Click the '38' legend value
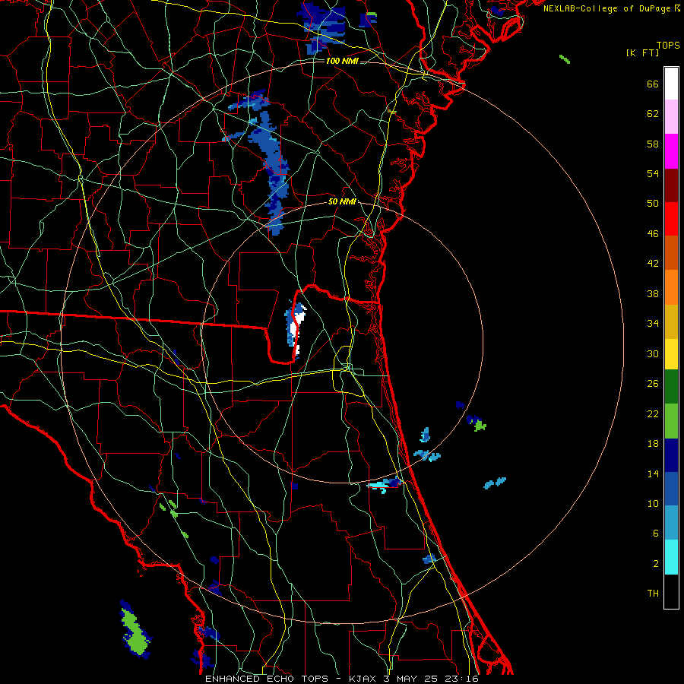 [x=653, y=293]
